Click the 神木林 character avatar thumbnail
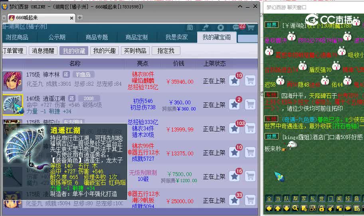The height and width of the screenshot is (216, 364). [x=12, y=81]
